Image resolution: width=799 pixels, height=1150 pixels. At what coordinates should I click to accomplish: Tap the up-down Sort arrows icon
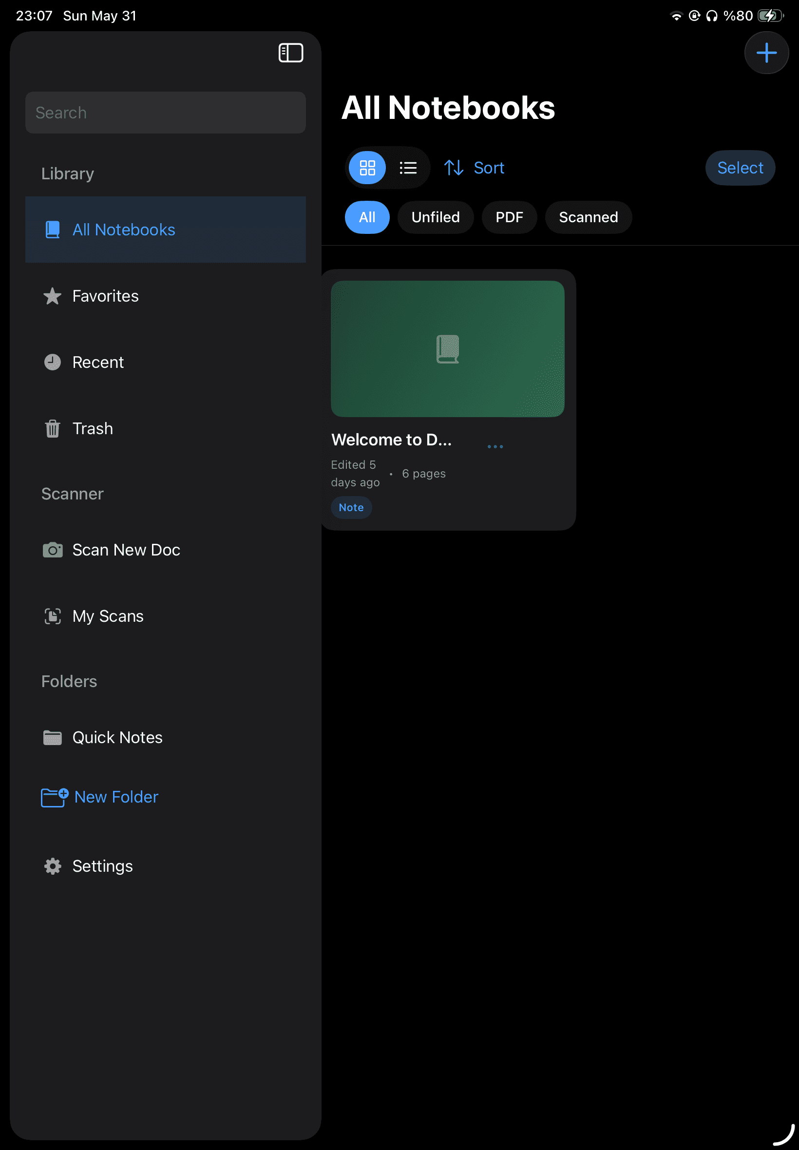click(454, 168)
